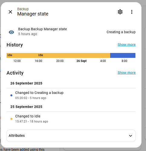This screenshot has width=146, height=151.
Task: Click the orange dot beside Changed to Idle
Action: point(11,119)
